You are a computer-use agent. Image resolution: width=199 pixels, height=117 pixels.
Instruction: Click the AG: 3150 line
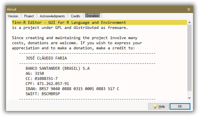35,73
